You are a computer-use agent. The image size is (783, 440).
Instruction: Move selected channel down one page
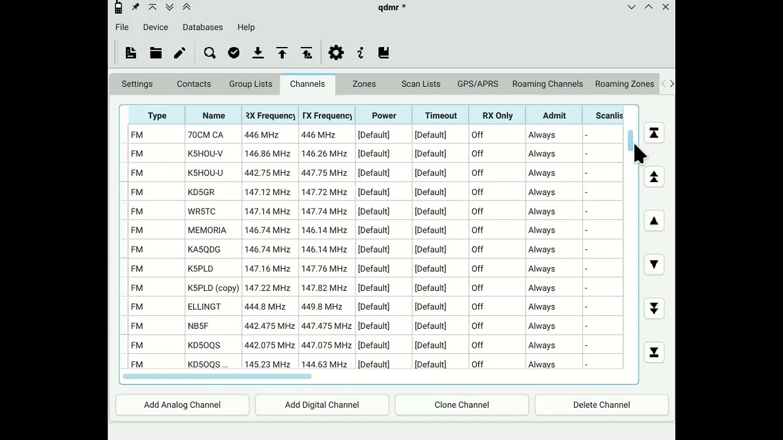point(654,309)
